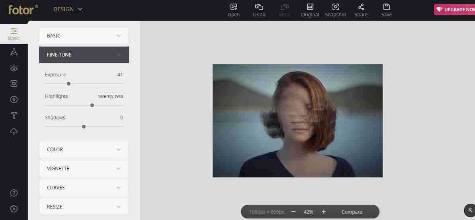This screenshot has width=475, height=220.
Task: Select the Basic adjustments sidebar tab
Action: 14,34
